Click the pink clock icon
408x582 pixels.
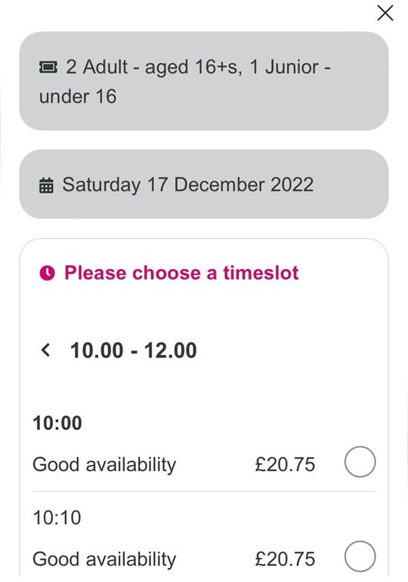47,273
